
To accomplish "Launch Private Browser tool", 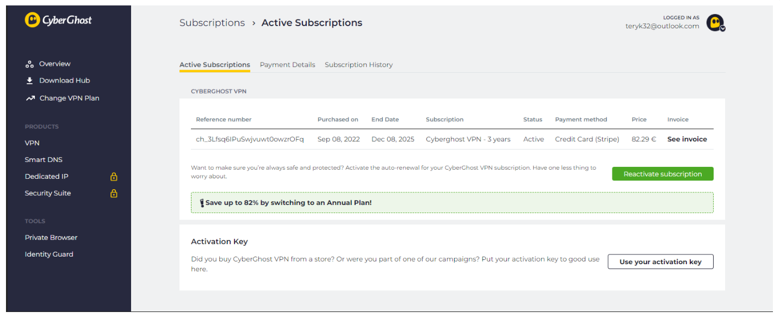I will (51, 238).
